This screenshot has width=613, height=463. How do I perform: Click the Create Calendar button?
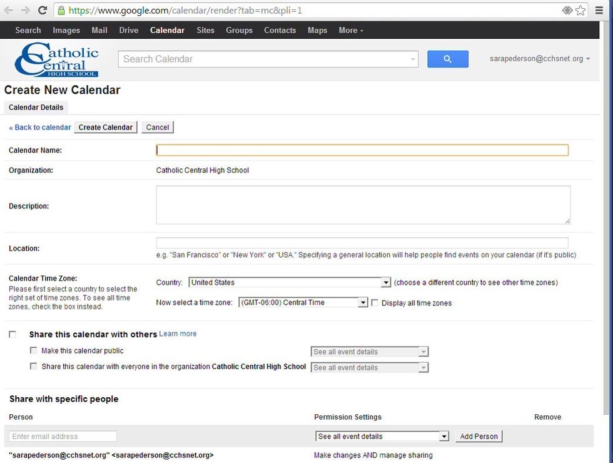[x=105, y=127]
